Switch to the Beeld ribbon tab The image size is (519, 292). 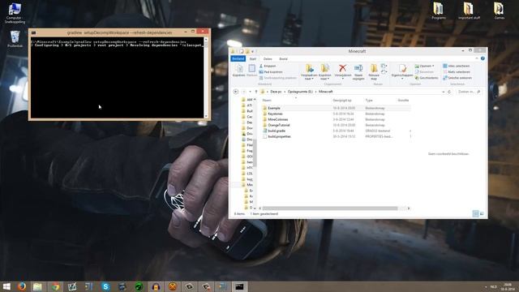coord(283,59)
